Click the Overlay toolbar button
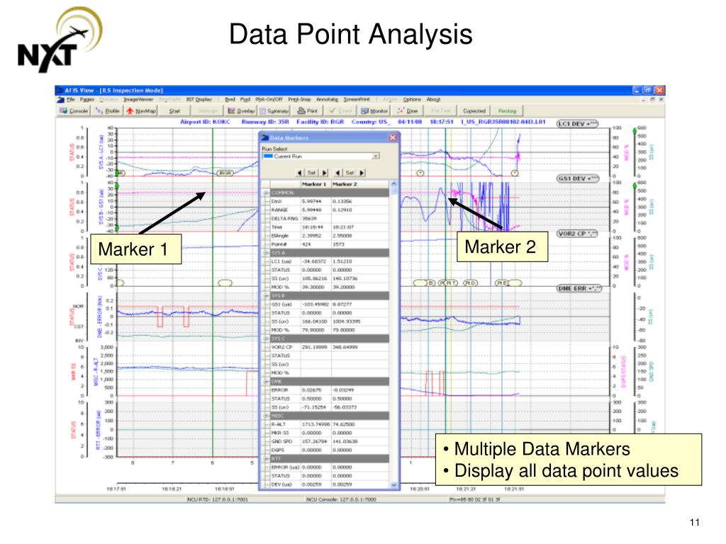Screen dimensions: 726x544 click(241, 111)
